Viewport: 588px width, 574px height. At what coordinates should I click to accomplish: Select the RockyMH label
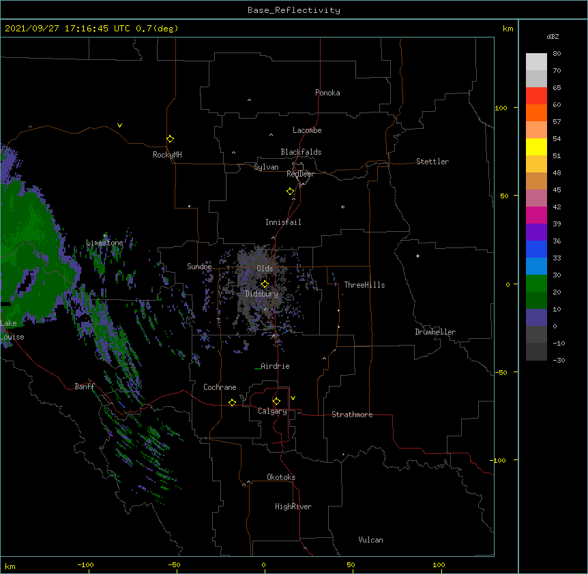point(167,155)
